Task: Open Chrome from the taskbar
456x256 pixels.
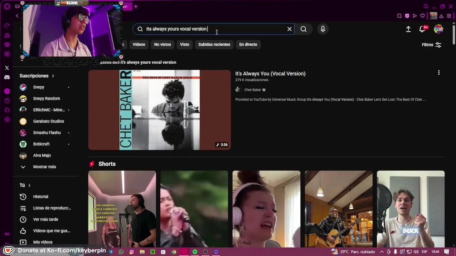Action: (174, 252)
